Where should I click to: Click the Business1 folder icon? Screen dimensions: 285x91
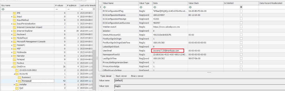coord(19,77)
